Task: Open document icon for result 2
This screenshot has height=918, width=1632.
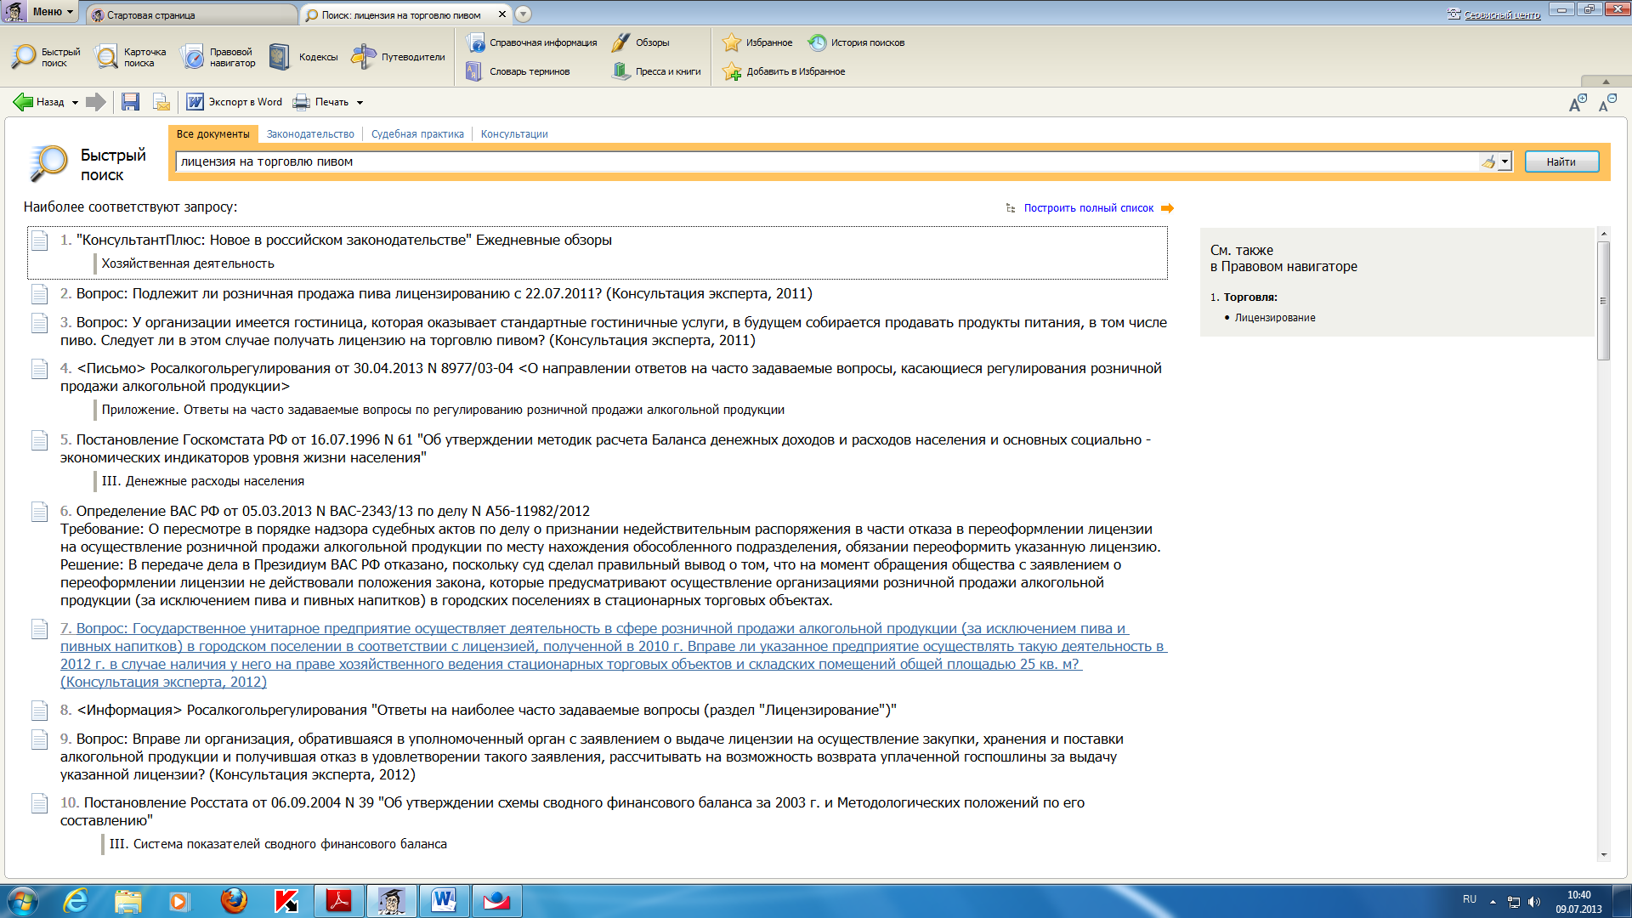Action: click(x=39, y=294)
